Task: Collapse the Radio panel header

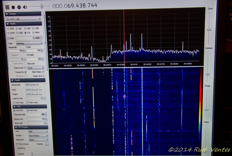Action: [23, 24]
